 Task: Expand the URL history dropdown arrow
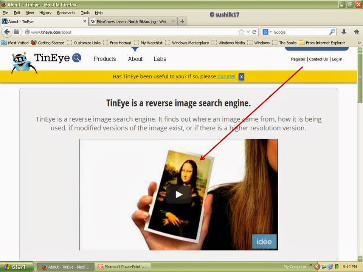point(248,32)
